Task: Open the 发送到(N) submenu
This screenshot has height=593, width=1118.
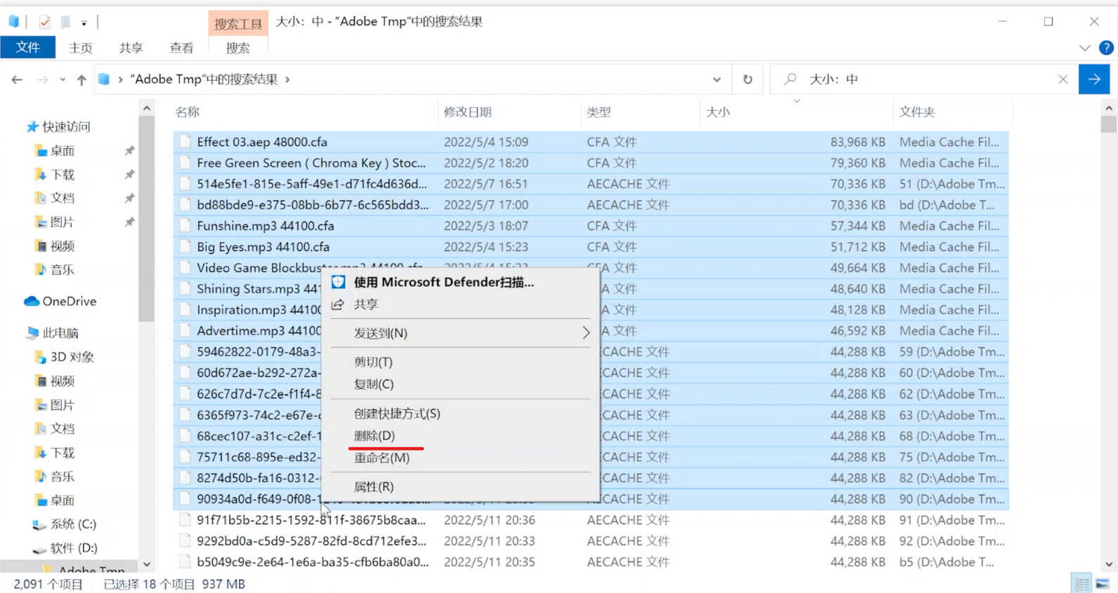Action: (x=460, y=333)
